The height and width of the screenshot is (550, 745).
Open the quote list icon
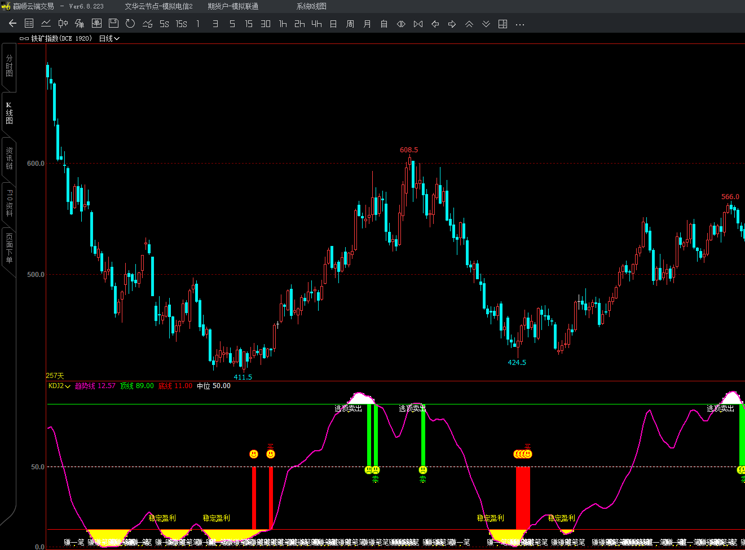pyautogui.click(x=29, y=24)
